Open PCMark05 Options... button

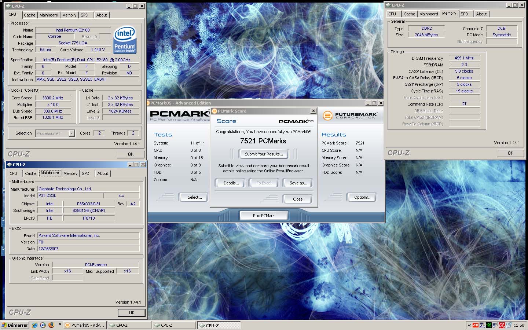(363, 197)
